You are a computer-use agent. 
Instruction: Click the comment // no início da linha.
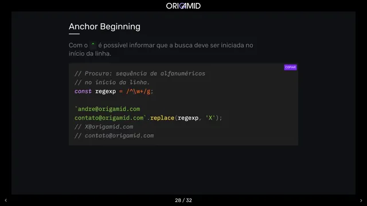click(112, 82)
